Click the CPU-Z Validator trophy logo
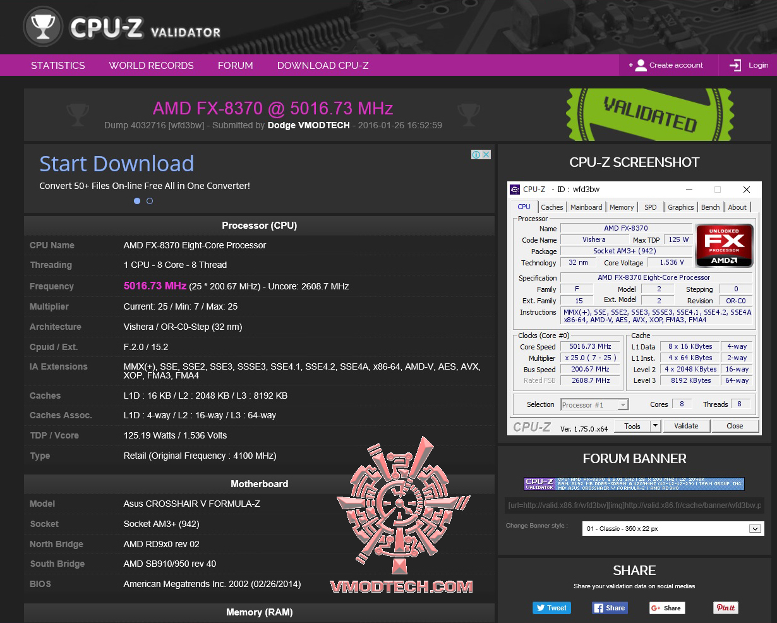This screenshot has height=623, width=777. (x=42, y=27)
